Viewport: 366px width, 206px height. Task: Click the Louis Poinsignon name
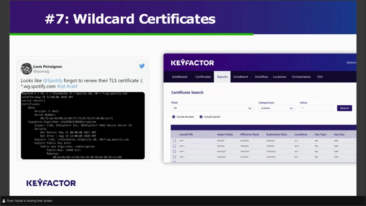tap(47, 66)
